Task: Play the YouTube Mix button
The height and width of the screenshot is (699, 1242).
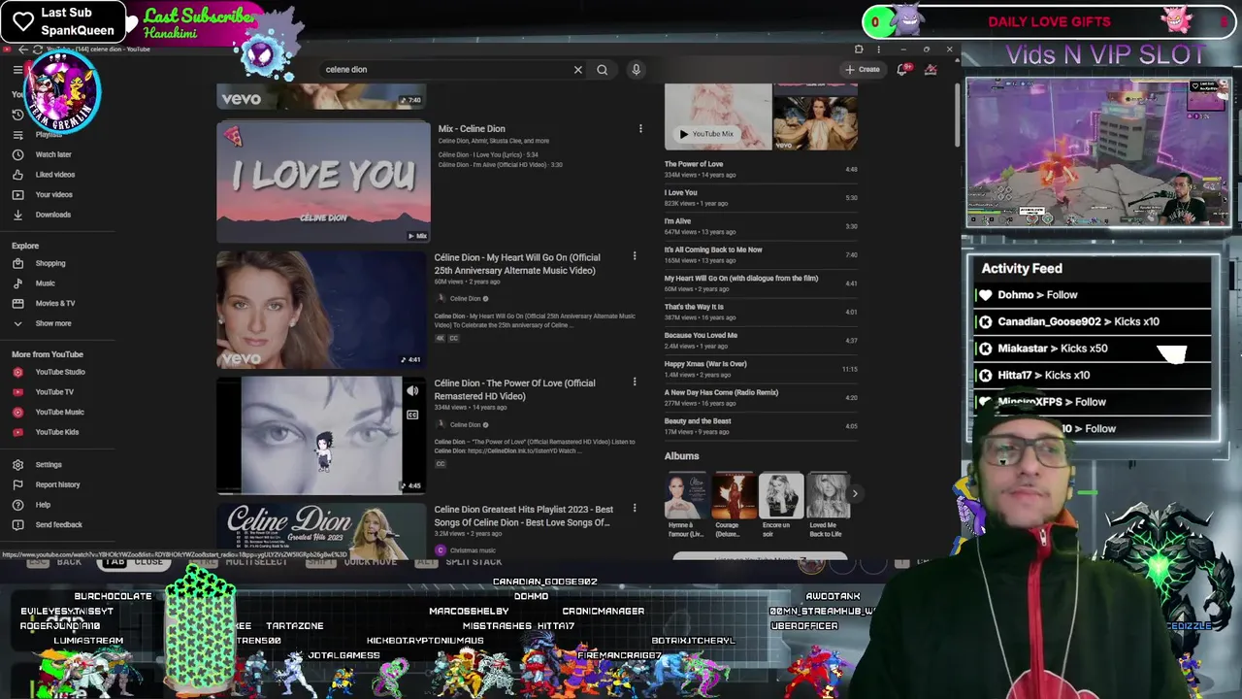Action: click(x=707, y=134)
